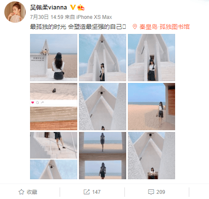Open photo with pink heart icon

54,107
